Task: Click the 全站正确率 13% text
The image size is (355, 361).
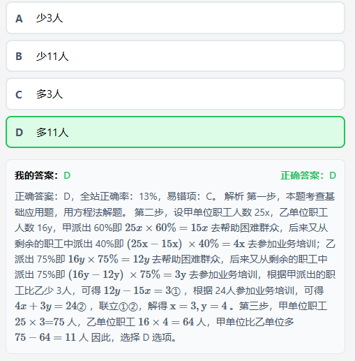Action: [119, 196]
